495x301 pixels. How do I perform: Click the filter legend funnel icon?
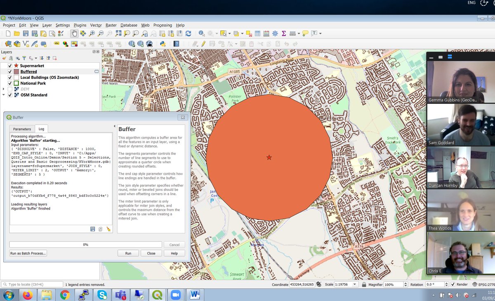point(24,58)
